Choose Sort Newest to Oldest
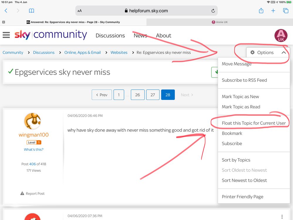This screenshot has width=293, height=220. click(244, 180)
